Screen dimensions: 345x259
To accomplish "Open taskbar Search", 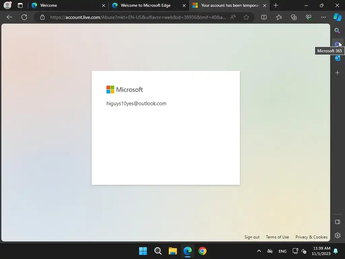I will pos(158,251).
